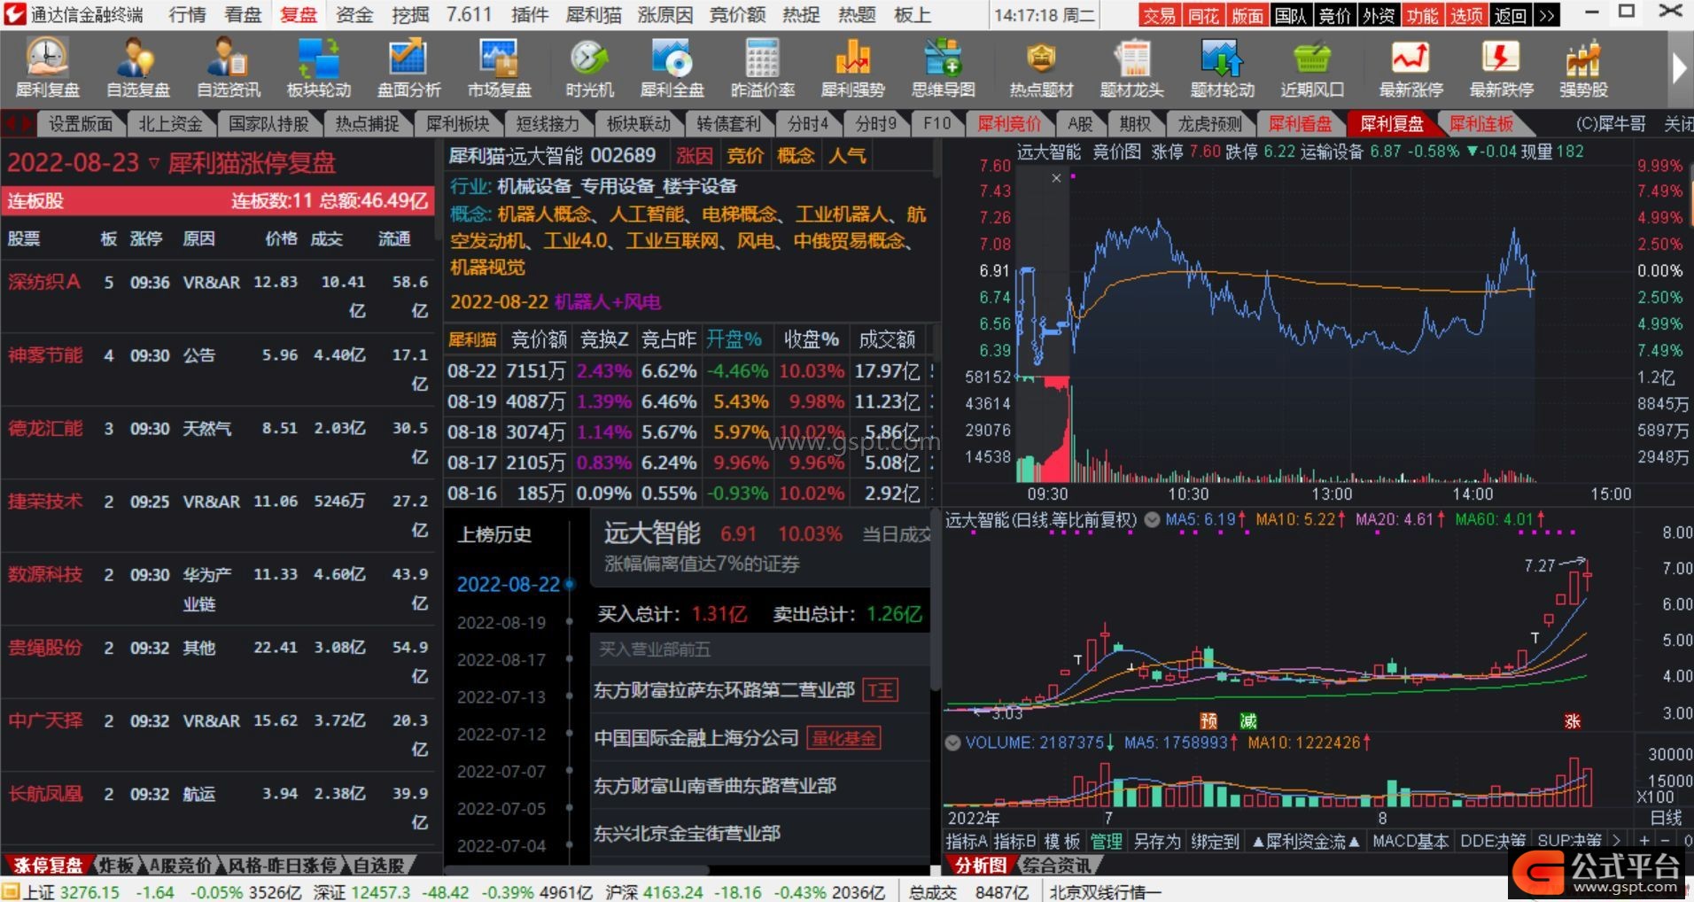This screenshot has height=902, width=1694.
Task: Switch to the 北上资金 tab
Action: (170, 124)
